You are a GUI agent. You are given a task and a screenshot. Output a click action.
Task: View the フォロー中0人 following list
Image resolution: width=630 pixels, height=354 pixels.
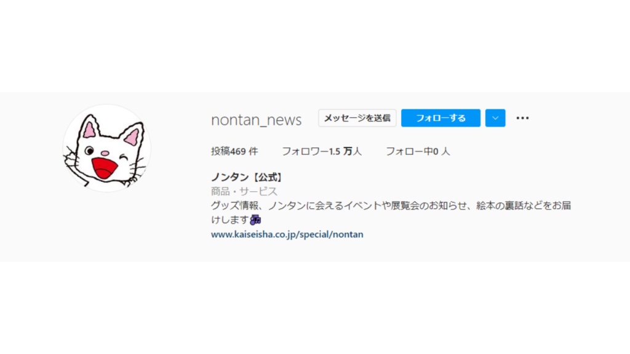pos(418,151)
